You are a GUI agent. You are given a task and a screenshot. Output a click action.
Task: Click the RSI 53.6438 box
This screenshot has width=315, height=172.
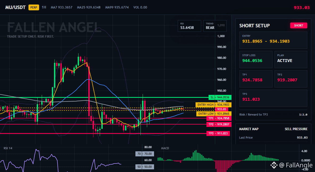[x=189, y=26]
